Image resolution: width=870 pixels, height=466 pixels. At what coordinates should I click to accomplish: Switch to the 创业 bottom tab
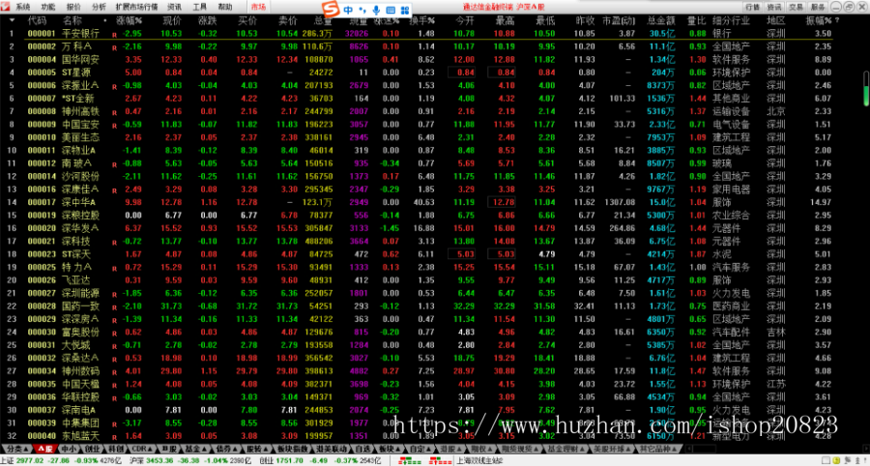pyautogui.click(x=92, y=449)
